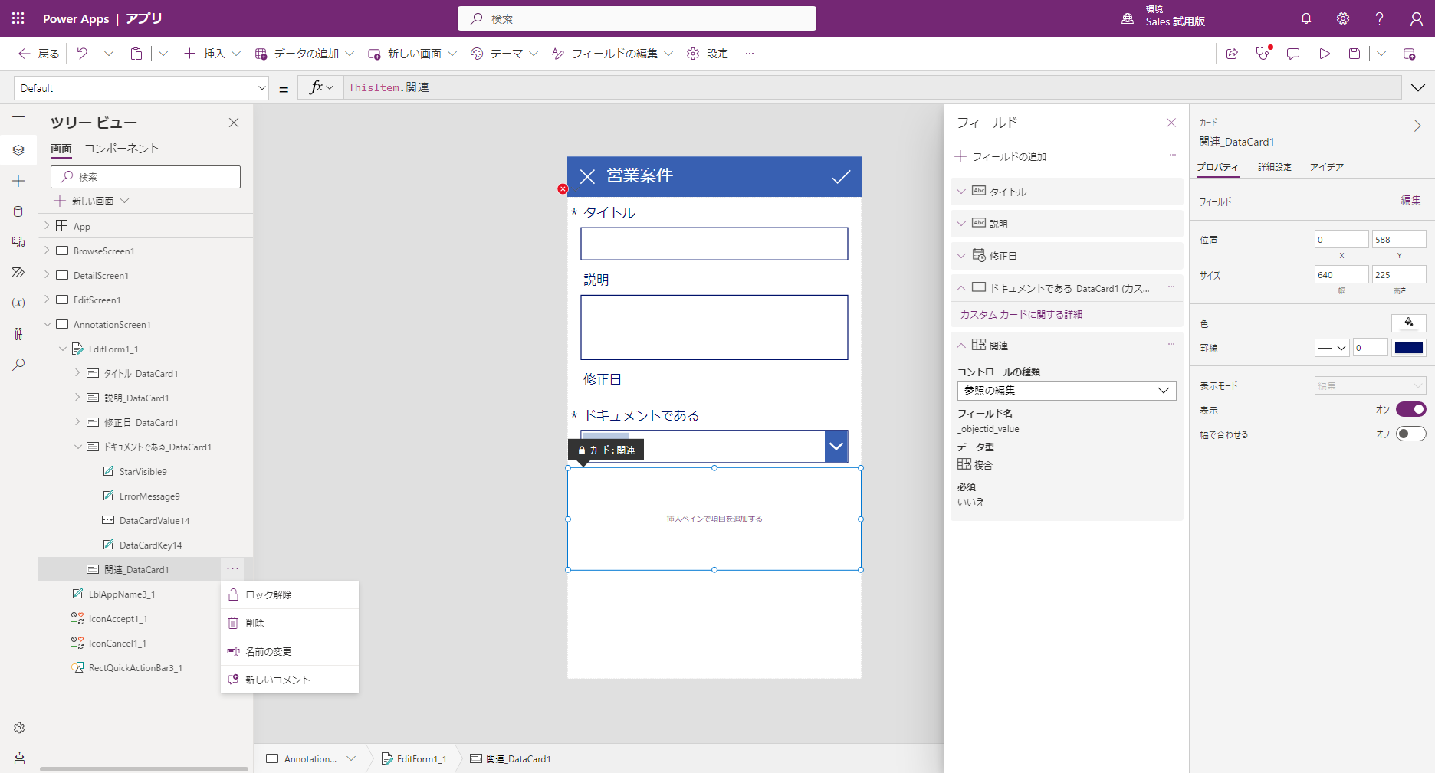Open the comments speech bubble icon
1435x773 pixels.
pos(1293,54)
